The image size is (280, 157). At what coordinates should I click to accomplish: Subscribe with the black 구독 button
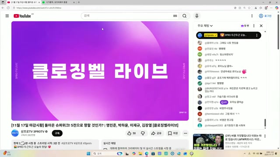(x=57, y=133)
